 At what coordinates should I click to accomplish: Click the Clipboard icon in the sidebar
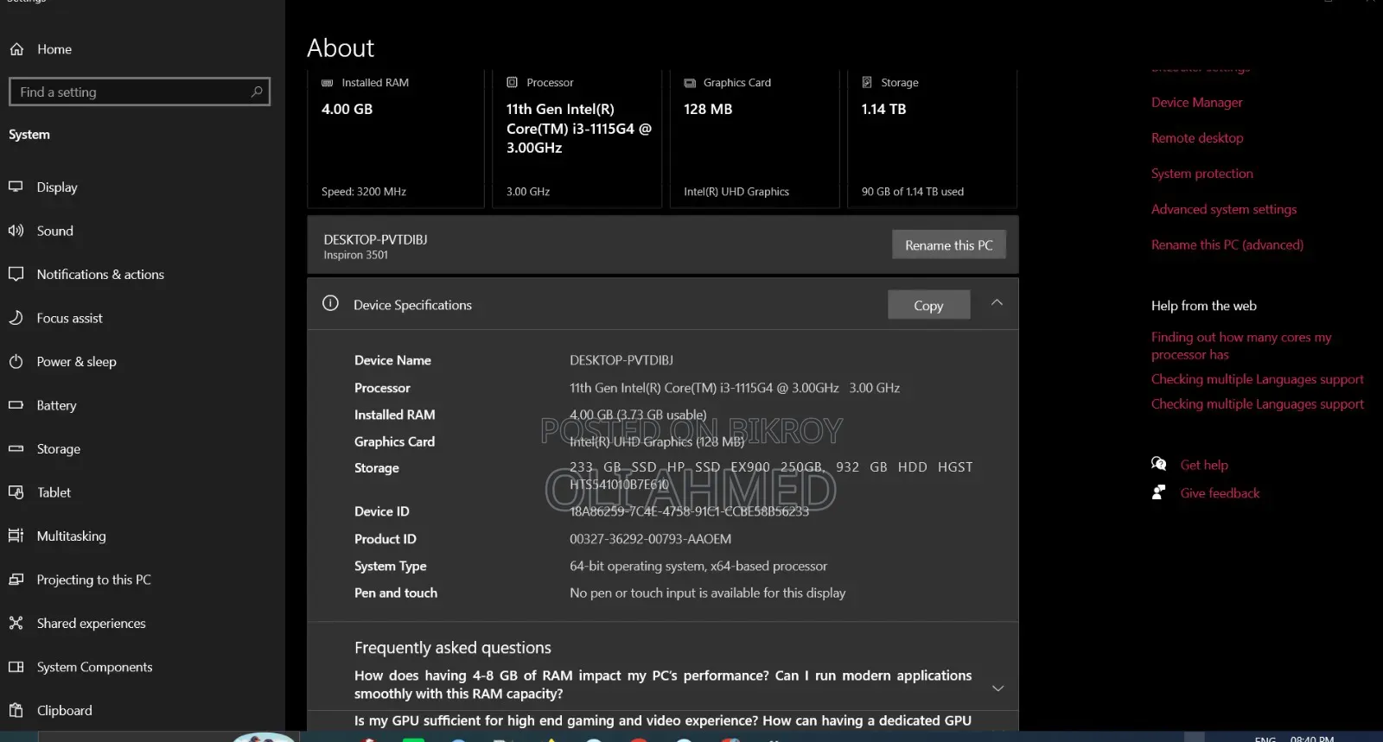(x=16, y=710)
